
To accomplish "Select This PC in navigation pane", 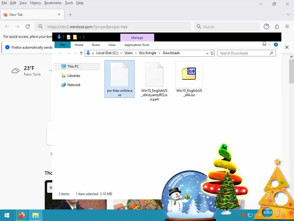I will [x=77, y=66].
